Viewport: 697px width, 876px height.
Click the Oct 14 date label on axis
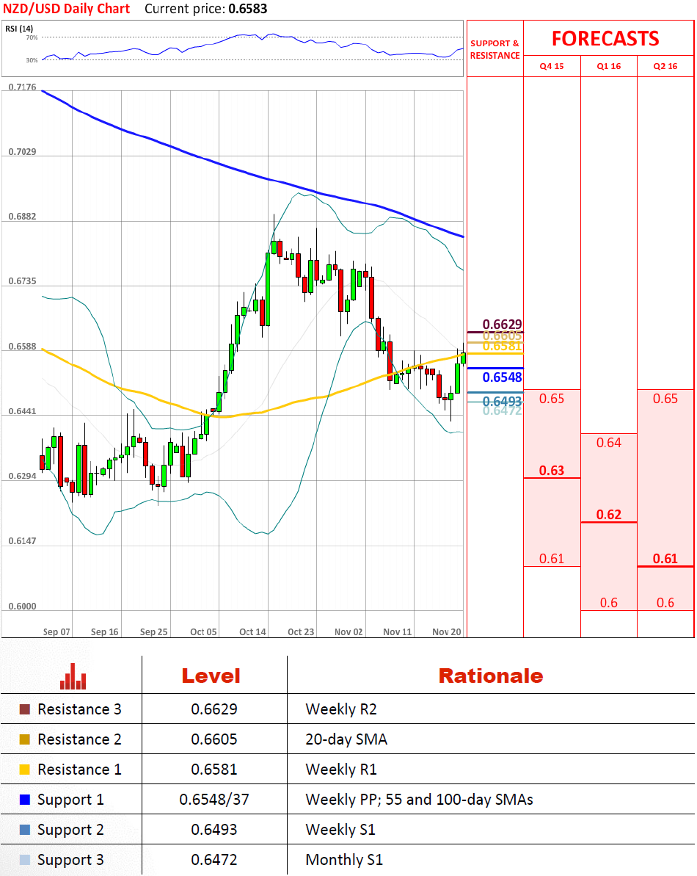pos(252,631)
